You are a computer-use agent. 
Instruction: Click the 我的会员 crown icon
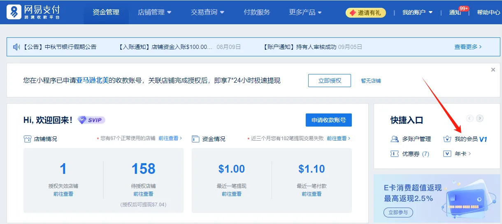click(x=447, y=139)
